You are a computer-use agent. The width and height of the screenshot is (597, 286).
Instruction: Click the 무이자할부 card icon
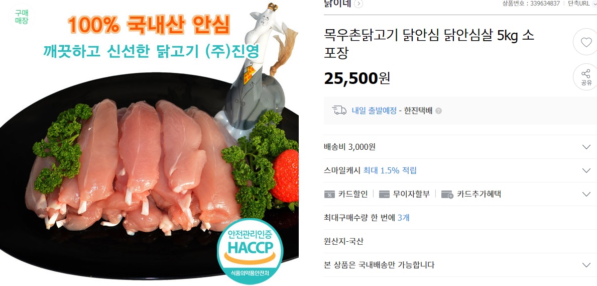pyautogui.click(x=385, y=195)
